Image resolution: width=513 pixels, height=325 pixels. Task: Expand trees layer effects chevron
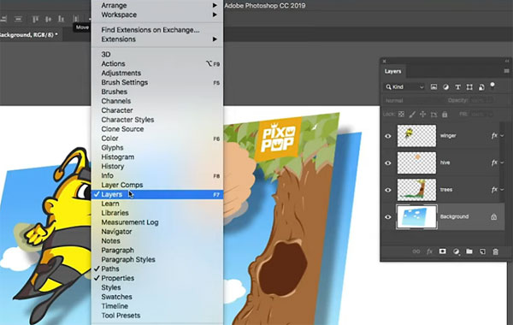502,189
